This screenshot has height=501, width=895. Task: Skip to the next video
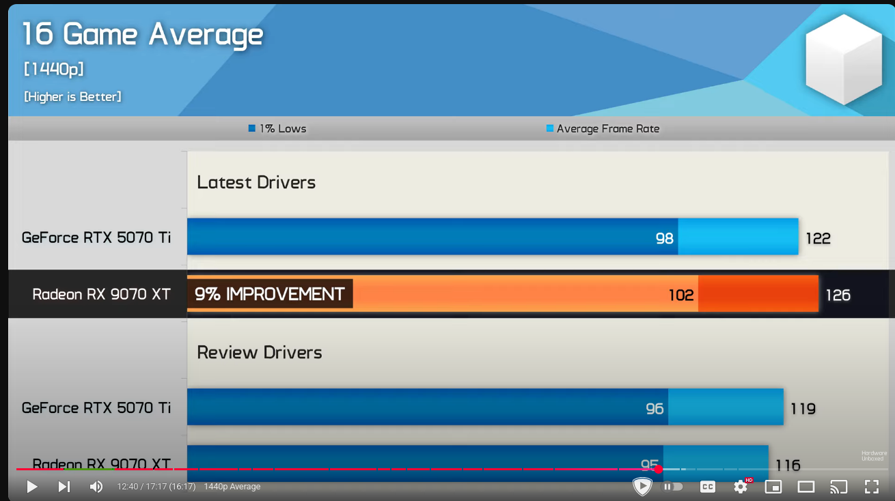[x=64, y=487]
